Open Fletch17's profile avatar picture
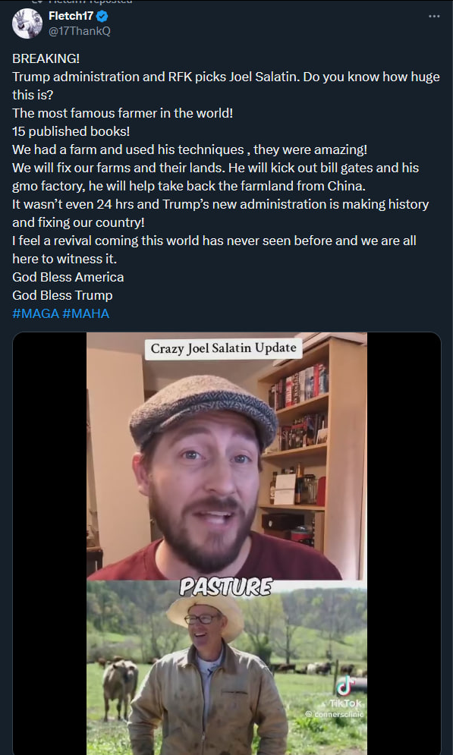The width and height of the screenshot is (453, 755). coord(27,23)
